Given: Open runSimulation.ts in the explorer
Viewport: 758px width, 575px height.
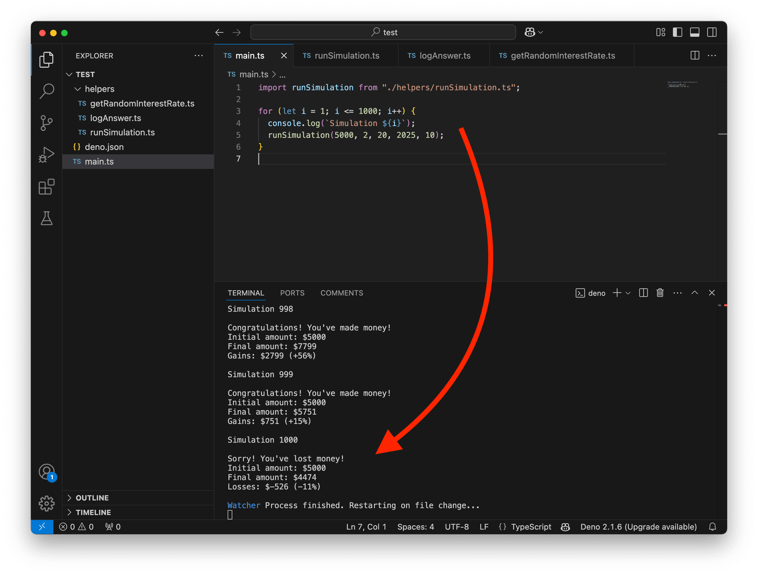Looking at the screenshot, I should pos(138,133).
